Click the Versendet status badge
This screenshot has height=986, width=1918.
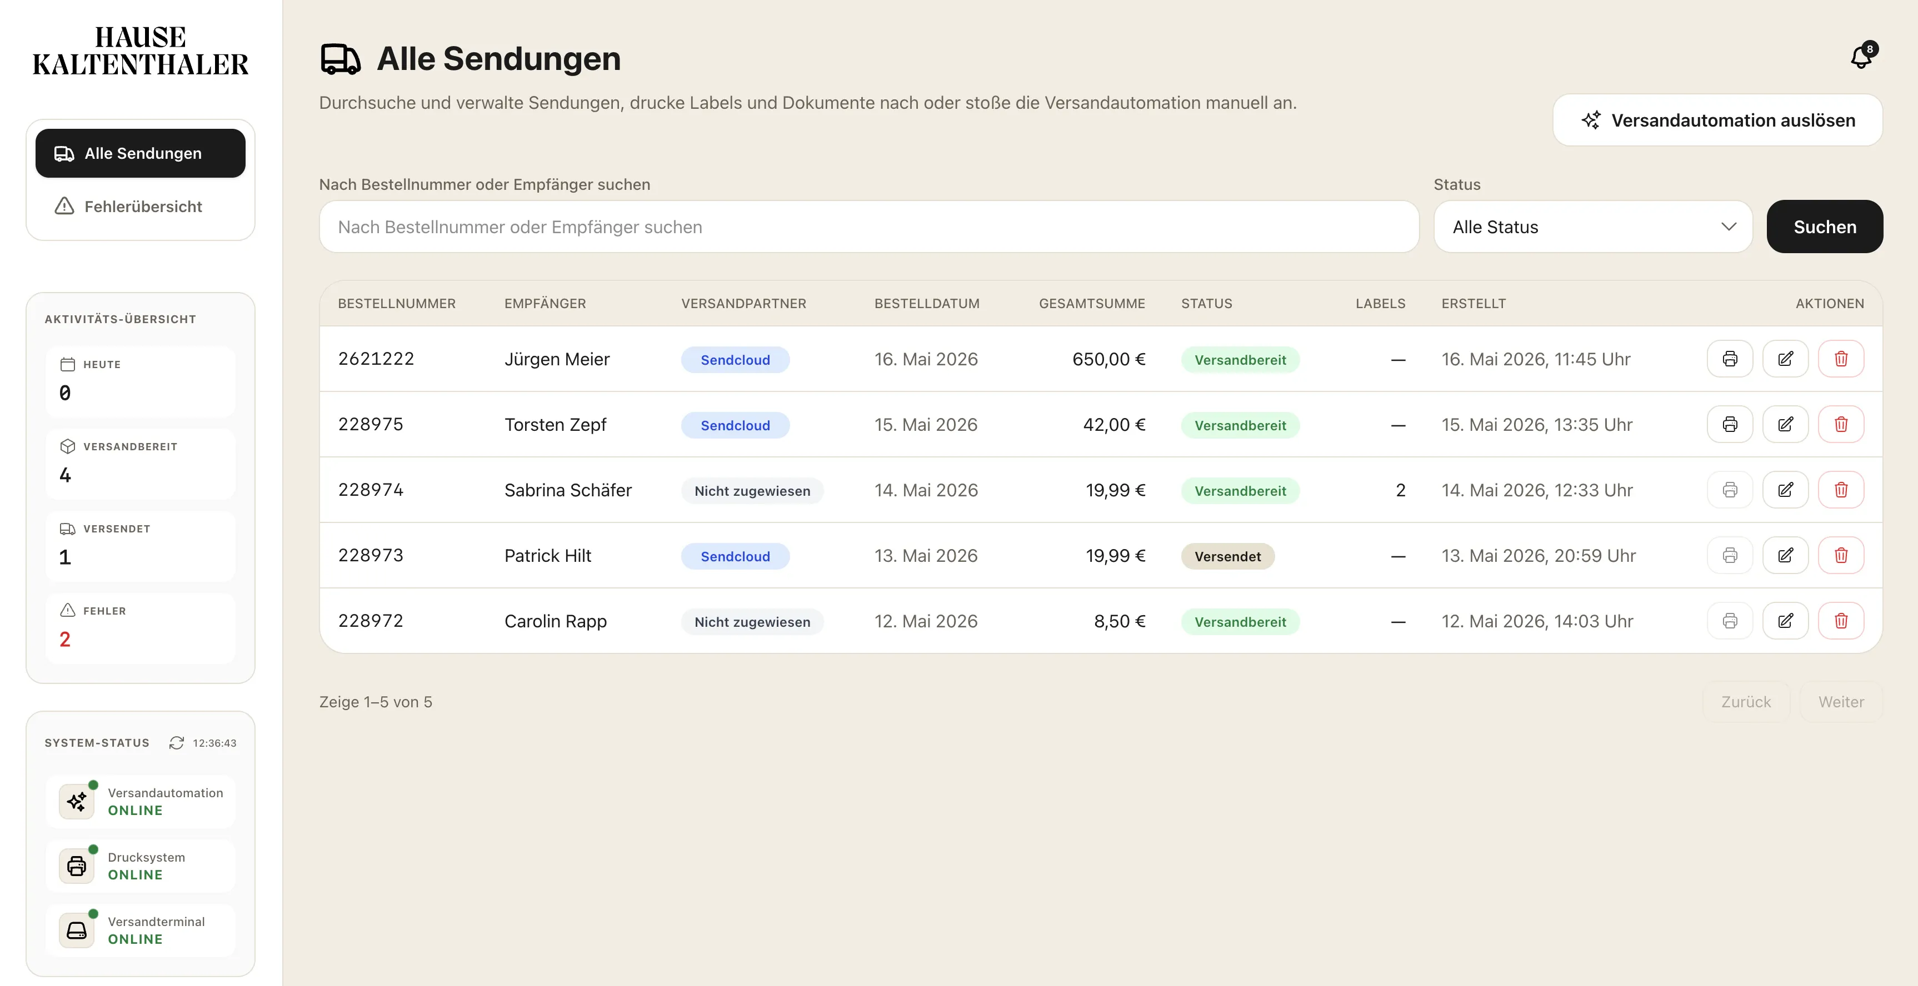[x=1228, y=556]
